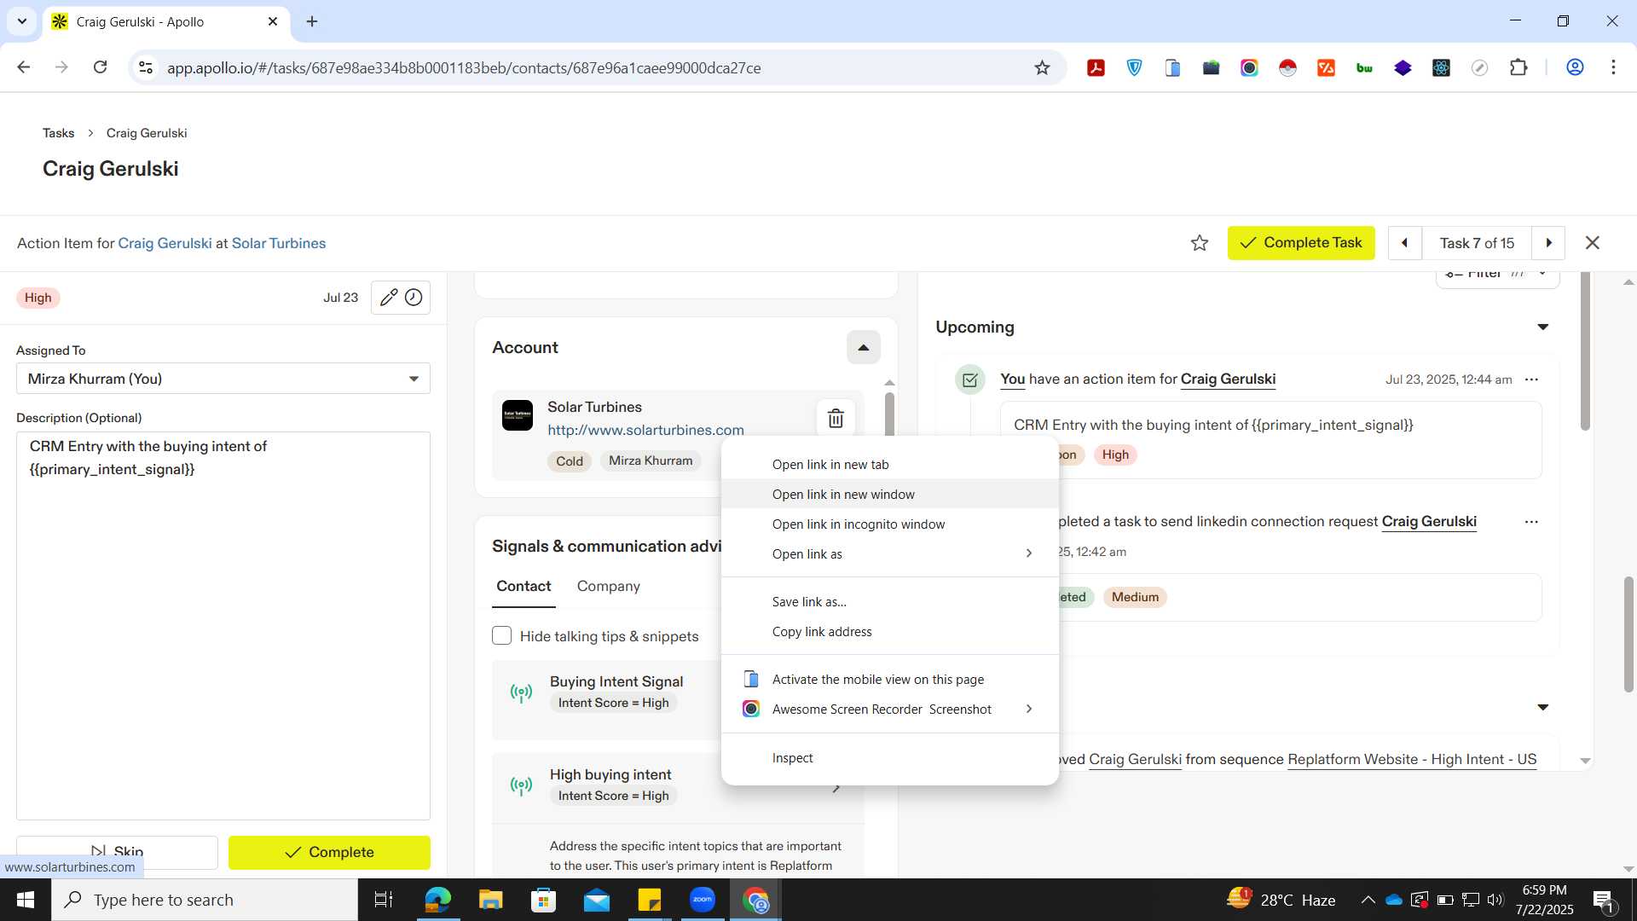Open the Bitwarden shield extension icon
The height and width of the screenshot is (921, 1637).
click(x=1134, y=67)
